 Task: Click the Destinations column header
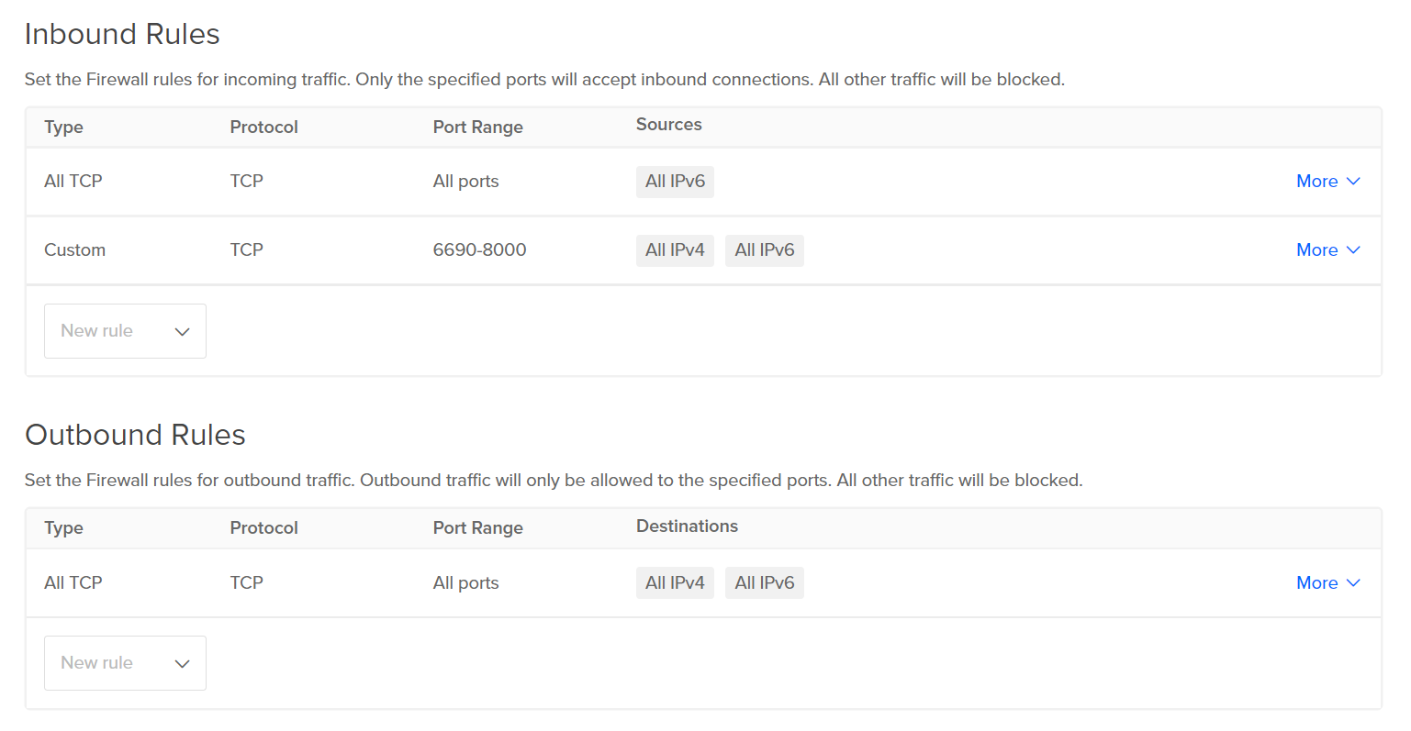pos(687,526)
